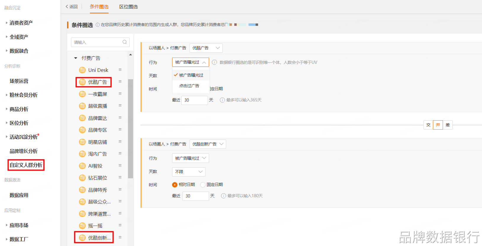Screen dimensions: 482x246
Task: Choose 差 difference operator
Action: coord(448,125)
